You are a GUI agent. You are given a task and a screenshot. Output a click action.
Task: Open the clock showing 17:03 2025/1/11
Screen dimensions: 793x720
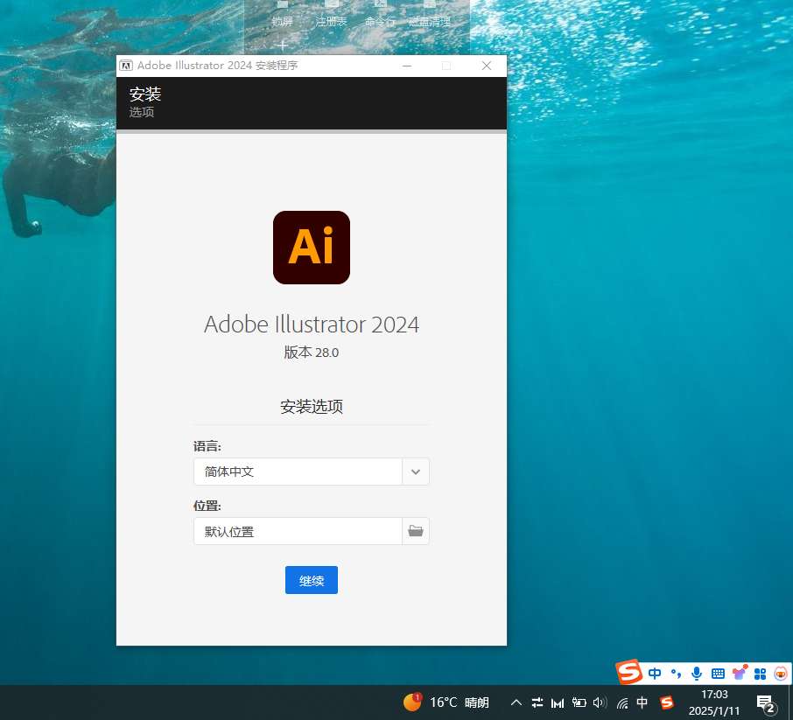point(714,703)
